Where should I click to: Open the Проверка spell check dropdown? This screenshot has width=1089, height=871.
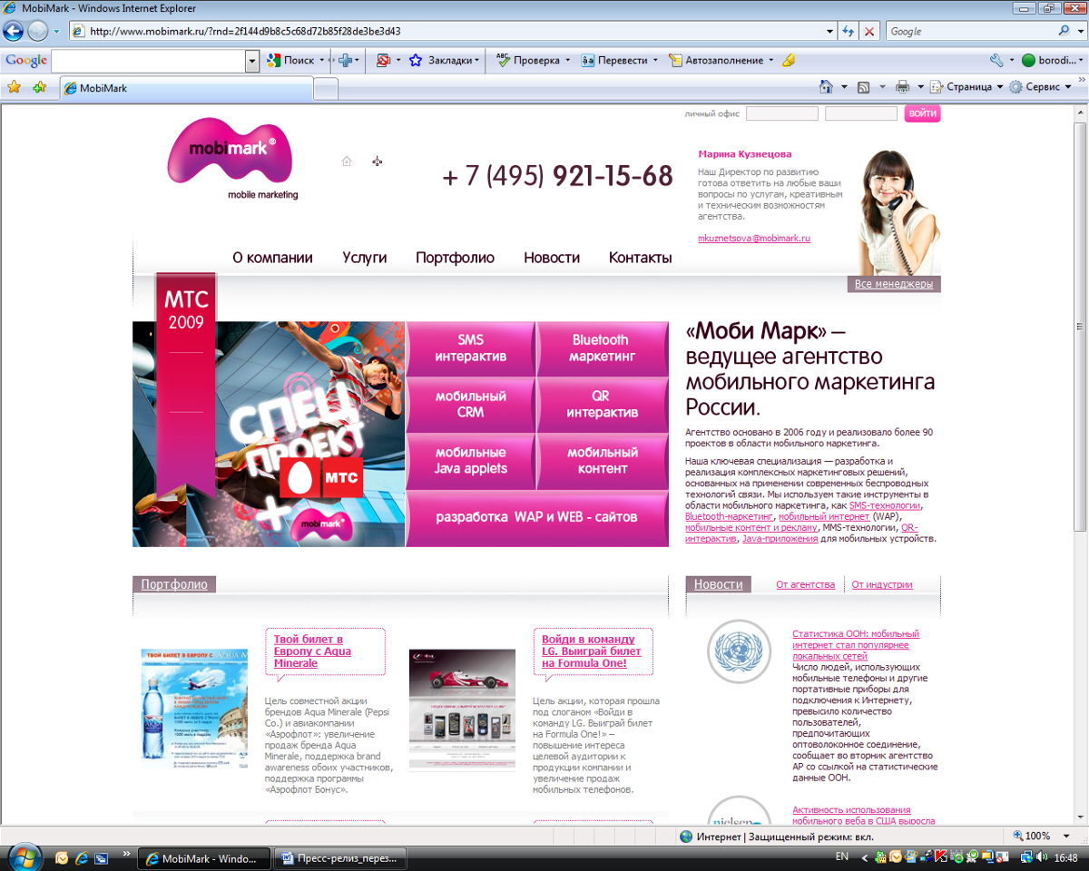(x=533, y=60)
